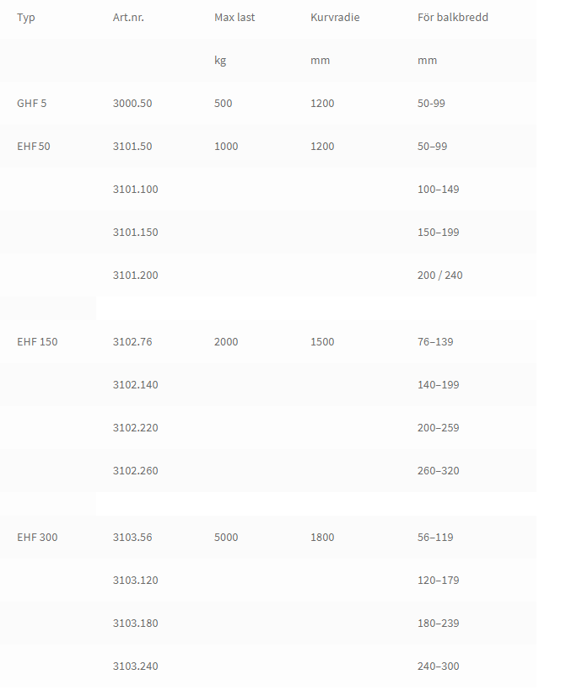Select article number 3000.50
Viewport: 566px width, 696px height.
point(132,104)
